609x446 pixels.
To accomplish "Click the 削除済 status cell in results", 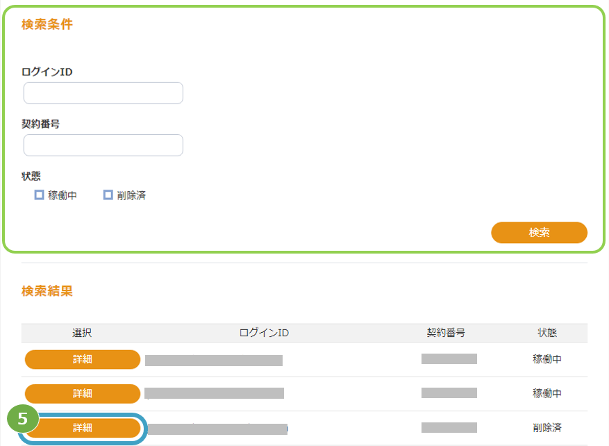I will click(547, 428).
